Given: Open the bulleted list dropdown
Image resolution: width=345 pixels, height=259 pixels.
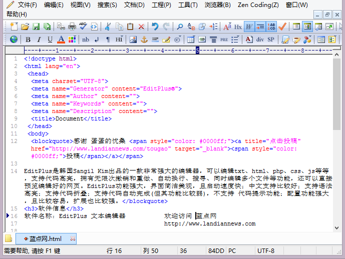Looking at the screenshot, I should click(235, 39).
